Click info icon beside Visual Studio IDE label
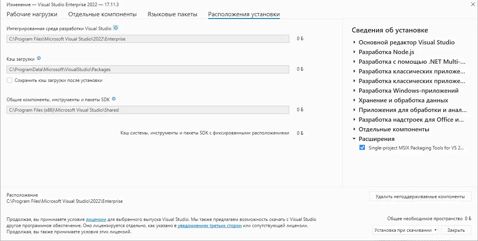 click(x=115, y=28)
